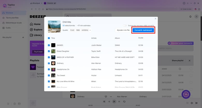Screen dimensions: 202x108
Task: Click the page vertical scrollbar
Action: 201,28
